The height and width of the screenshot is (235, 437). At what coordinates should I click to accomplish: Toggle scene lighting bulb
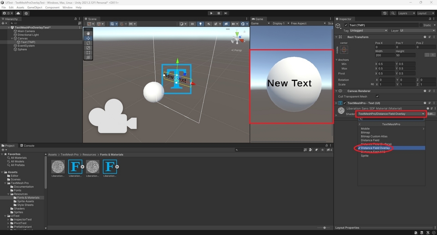click(200, 24)
